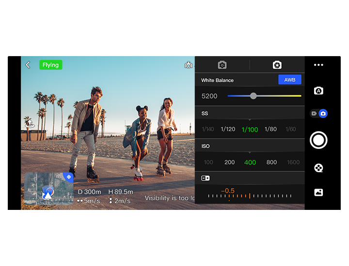Tap the map recenter target icon
Viewport: 349px width, 266px height.
pyautogui.click(x=68, y=177)
